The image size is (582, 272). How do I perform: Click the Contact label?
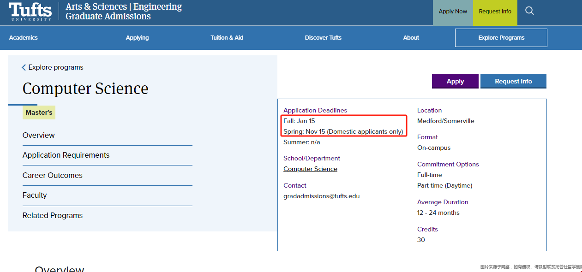pyautogui.click(x=295, y=186)
